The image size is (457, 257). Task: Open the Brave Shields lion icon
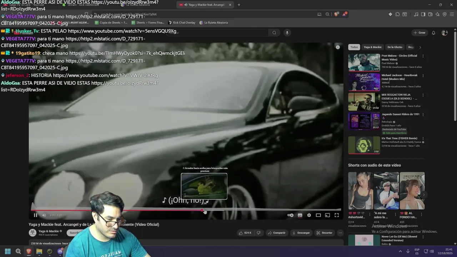click(x=336, y=14)
